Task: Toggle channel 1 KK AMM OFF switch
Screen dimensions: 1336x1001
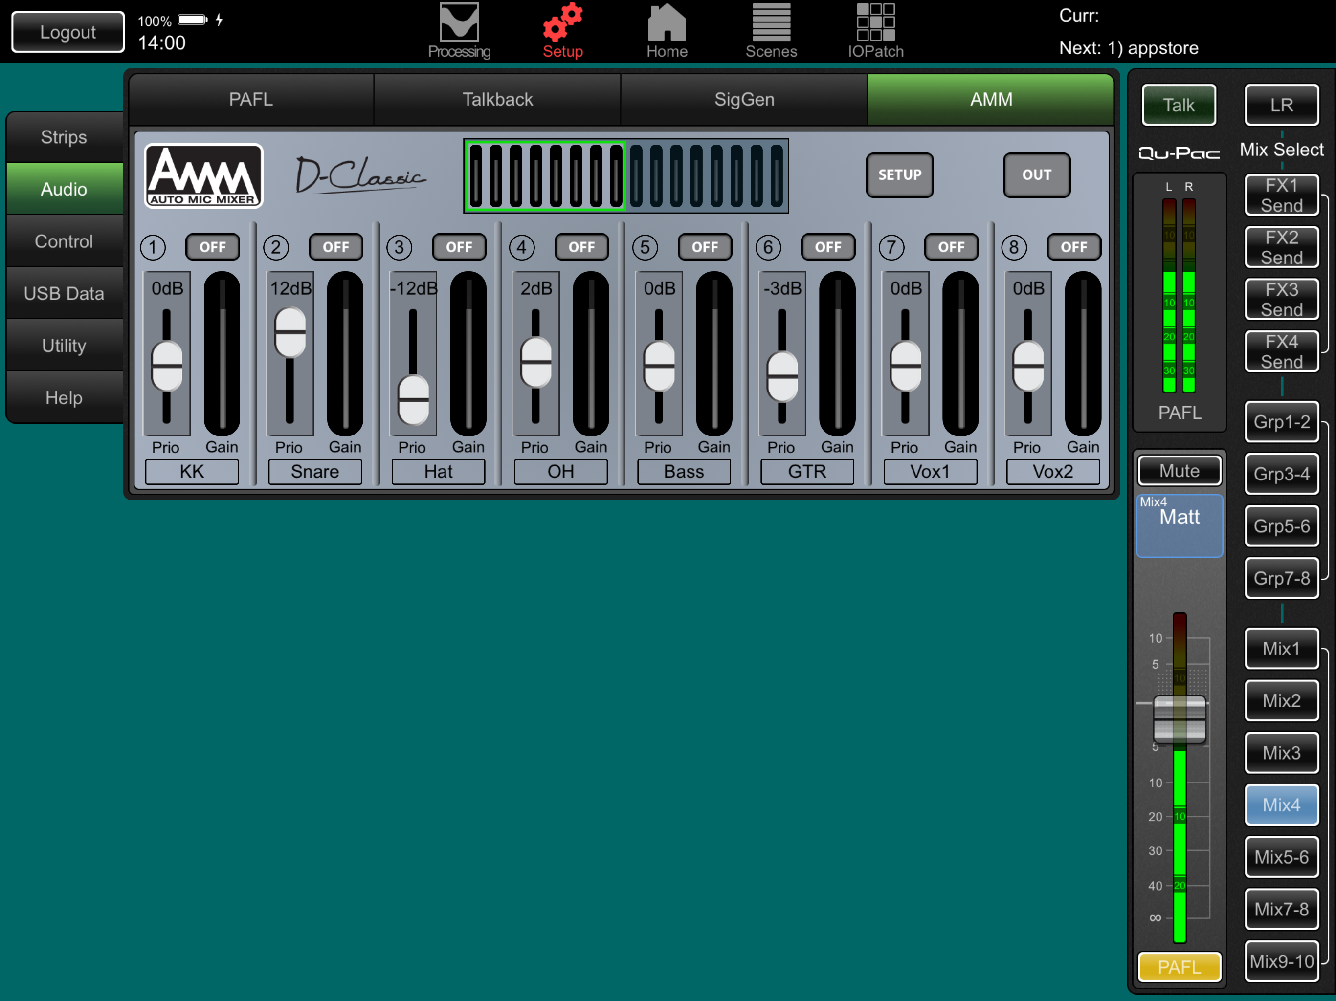Action: click(213, 247)
